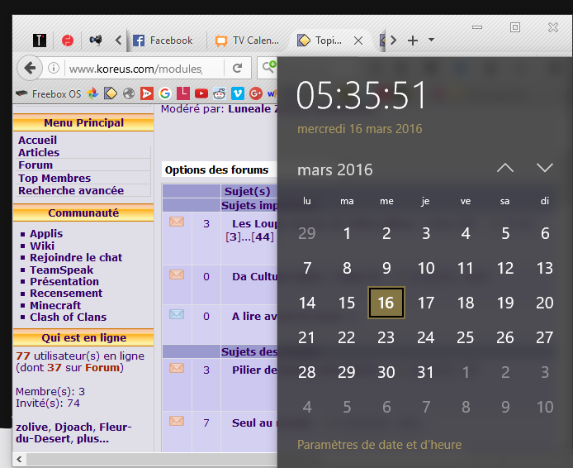This screenshot has width=573, height=468.
Task: Click the Rejoindre le chat link
Action: pos(76,257)
